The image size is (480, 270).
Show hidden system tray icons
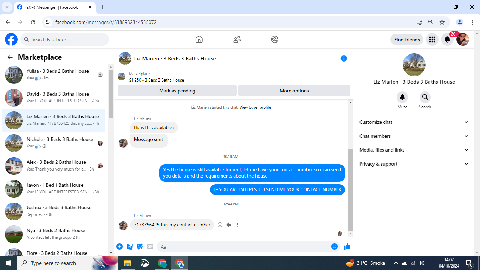tap(396, 263)
